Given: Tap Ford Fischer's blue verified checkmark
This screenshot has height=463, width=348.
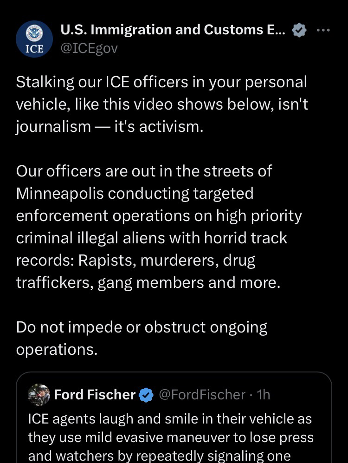Looking at the screenshot, I should tap(147, 395).
